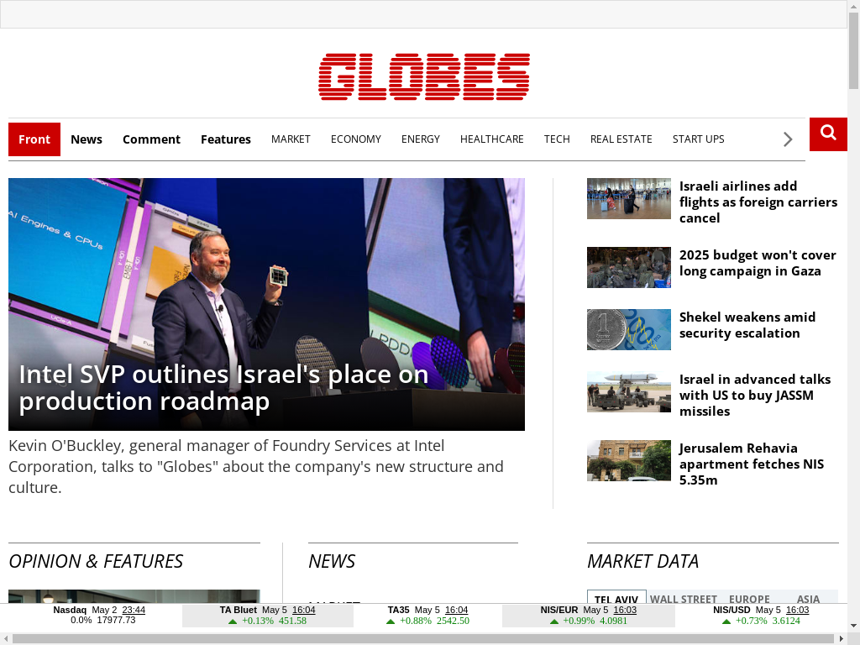The height and width of the screenshot is (645, 860).
Task: Click the NIS/EUR change +0.99%
Action: (579, 621)
